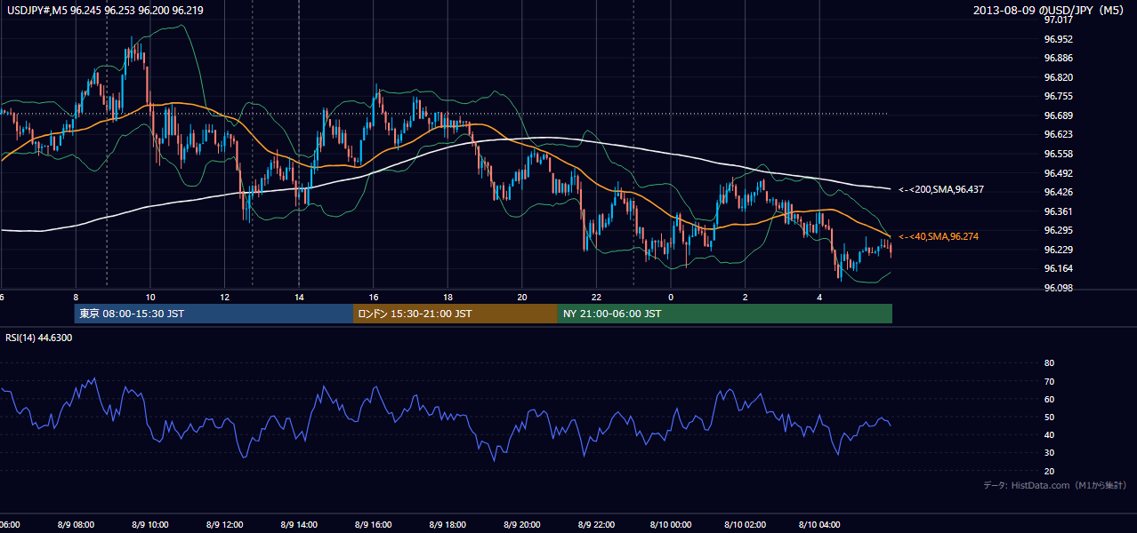Image resolution: width=1137 pixels, height=533 pixels.
Task: Select the NY 21:00-06:00 JST session bar
Action: coord(725,314)
